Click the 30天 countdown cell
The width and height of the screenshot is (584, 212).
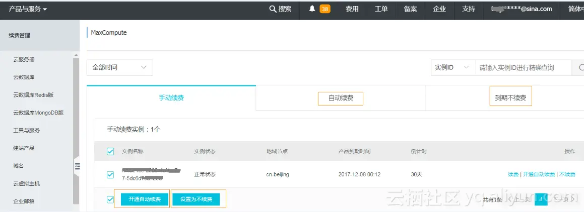tap(416, 174)
